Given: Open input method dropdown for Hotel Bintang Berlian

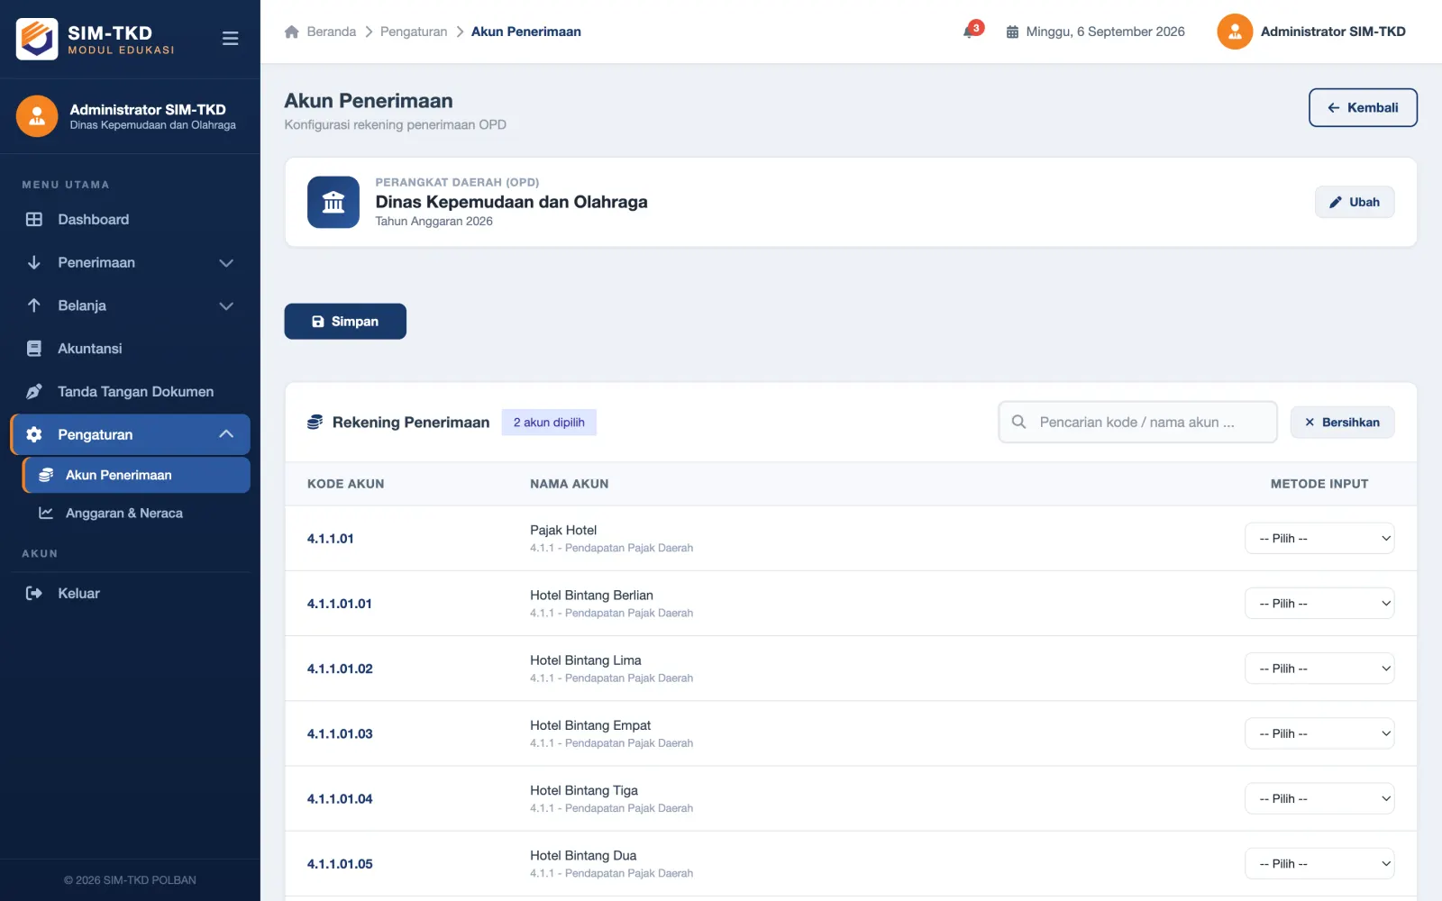Looking at the screenshot, I should [x=1319, y=604].
